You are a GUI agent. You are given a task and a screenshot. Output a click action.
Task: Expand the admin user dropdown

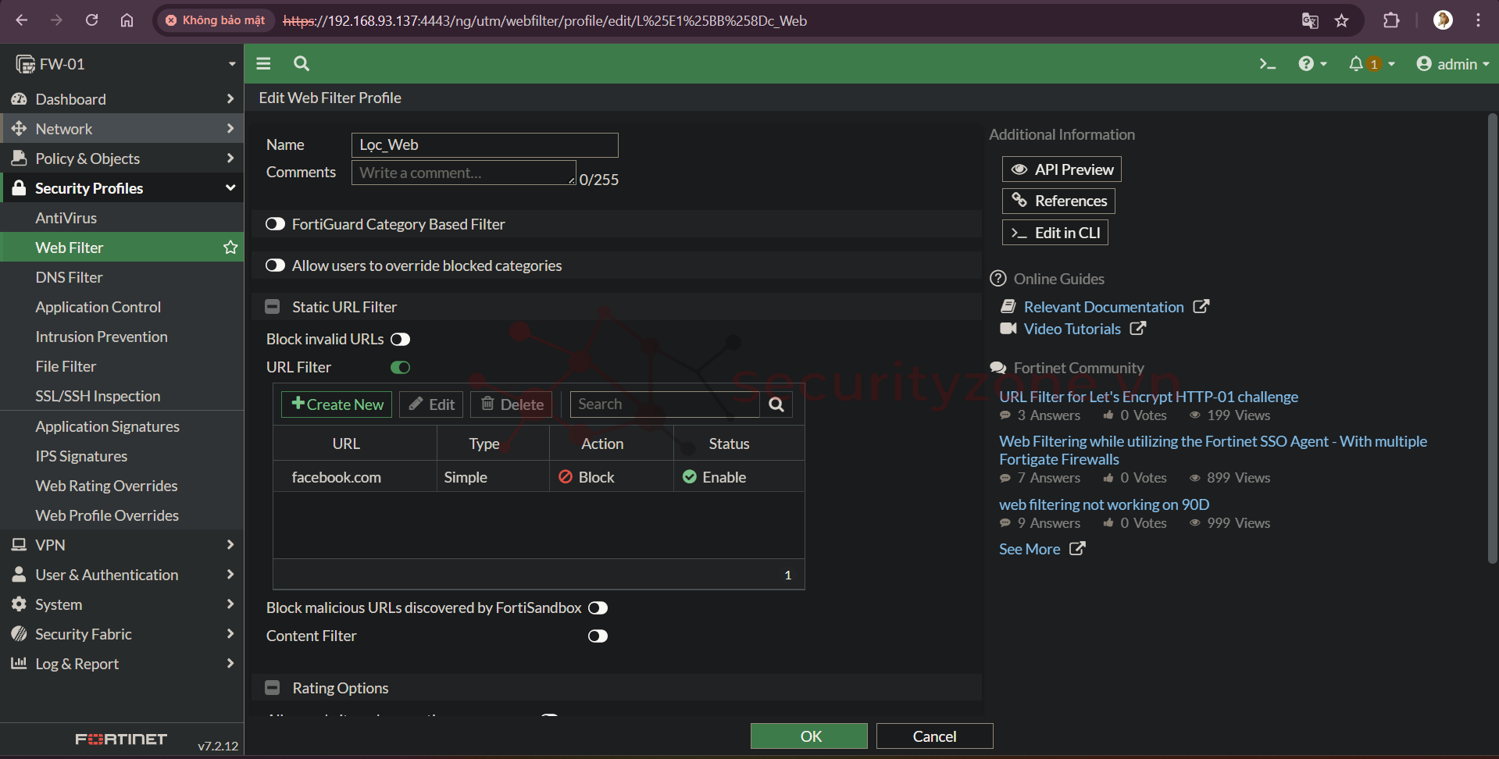(x=1453, y=64)
